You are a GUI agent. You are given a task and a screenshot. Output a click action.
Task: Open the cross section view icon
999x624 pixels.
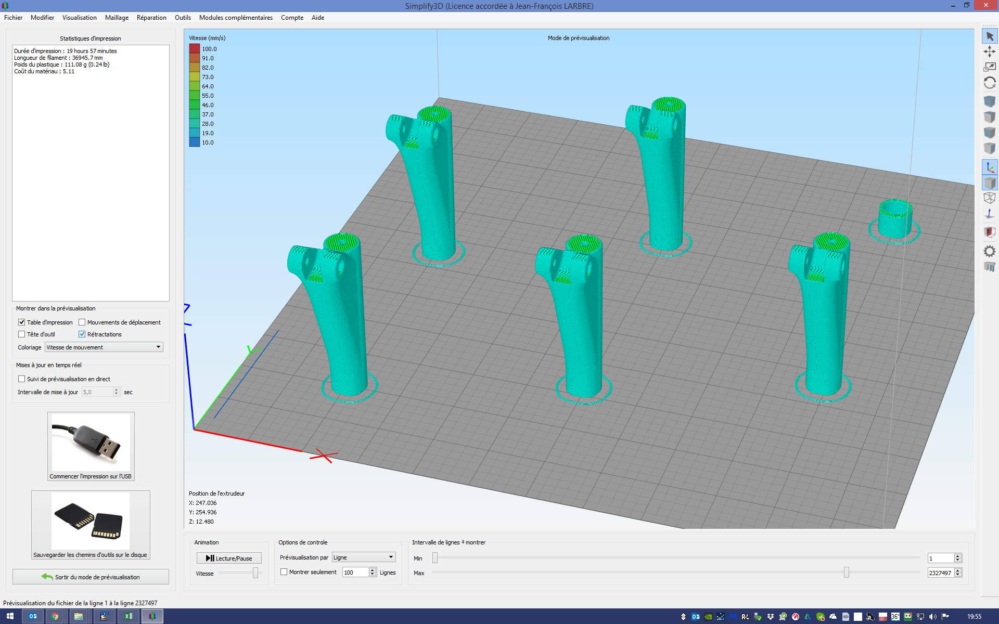coord(989,232)
